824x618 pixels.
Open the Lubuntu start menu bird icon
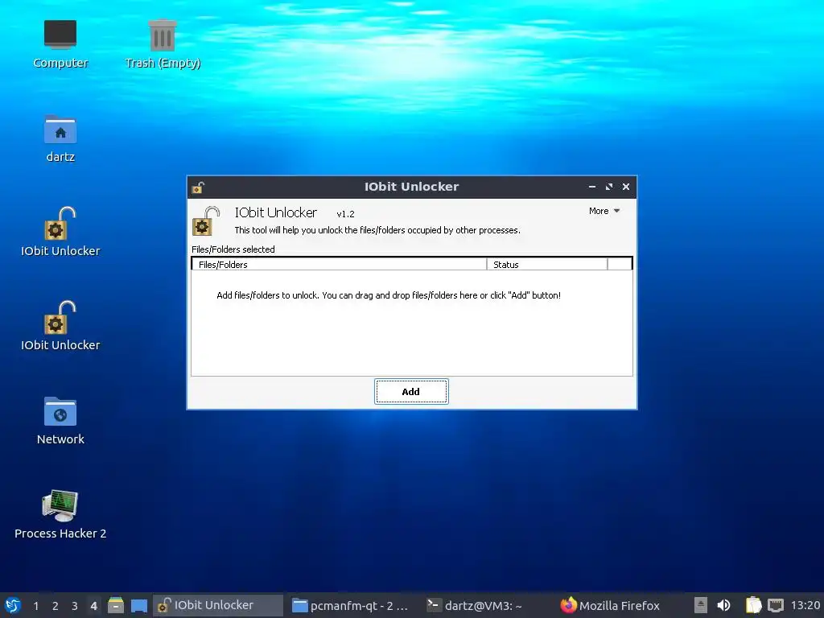13,605
